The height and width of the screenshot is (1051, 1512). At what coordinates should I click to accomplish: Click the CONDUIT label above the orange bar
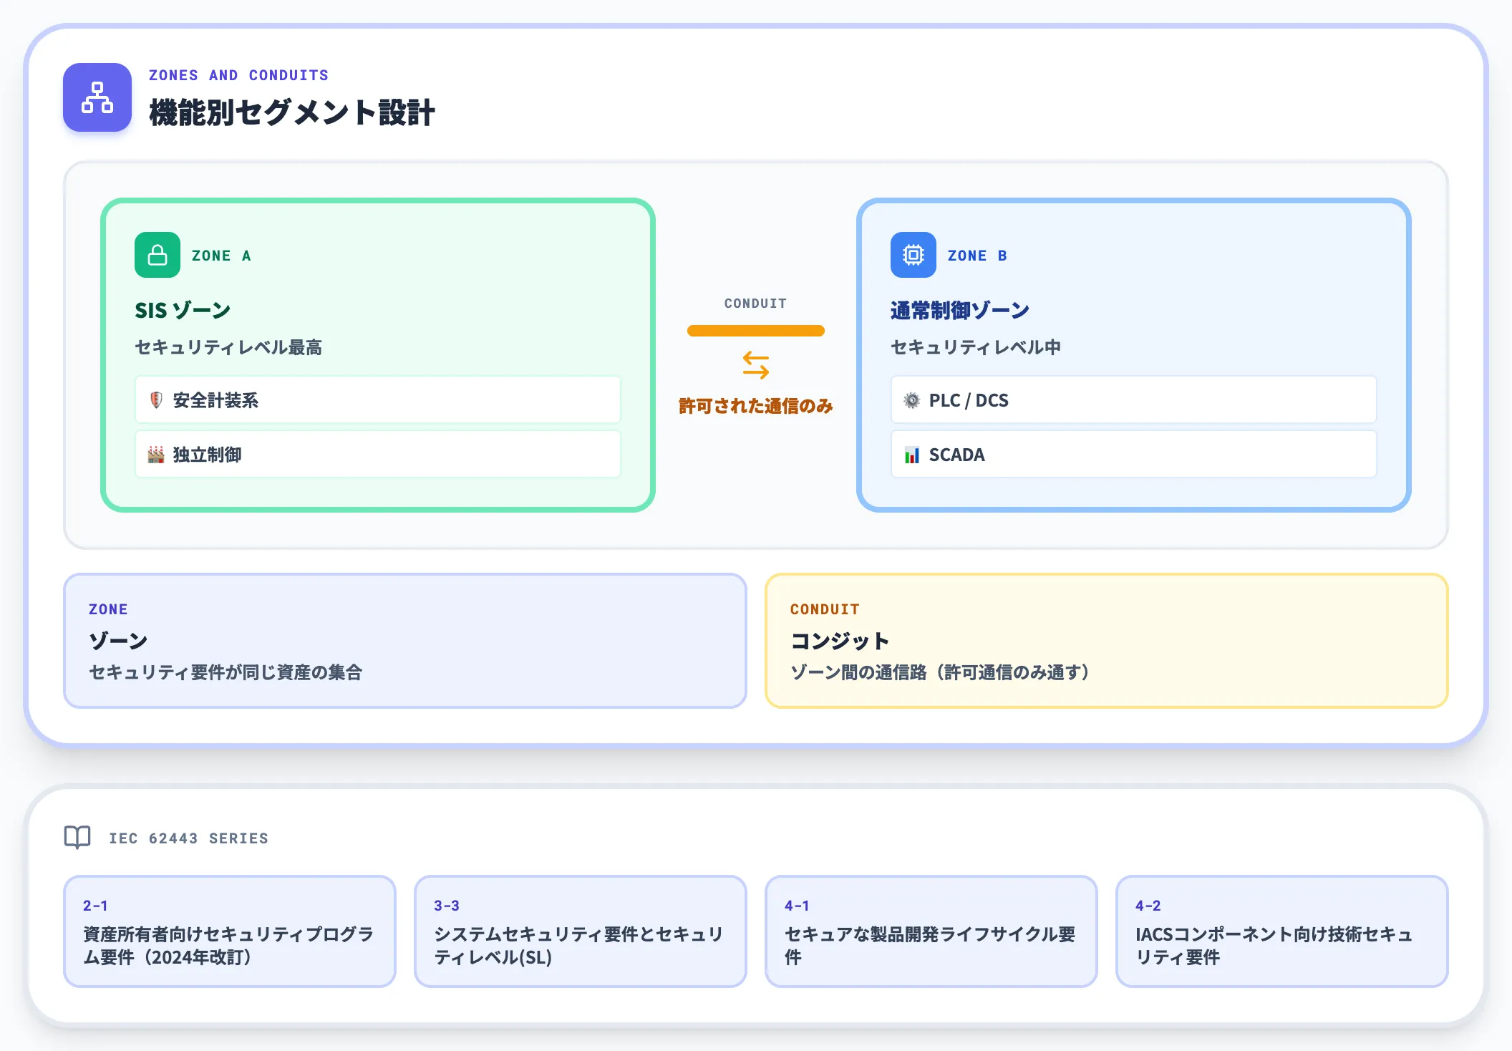756,304
